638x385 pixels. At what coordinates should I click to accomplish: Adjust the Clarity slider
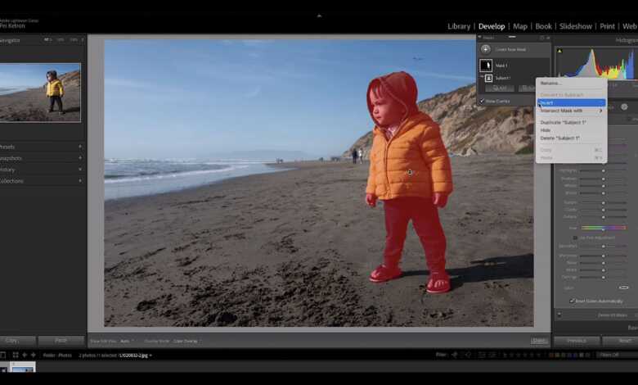604,210
